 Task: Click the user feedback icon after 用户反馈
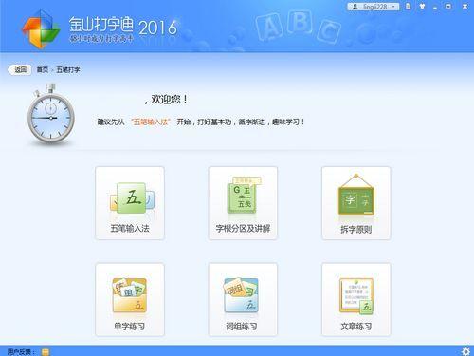tap(46, 352)
